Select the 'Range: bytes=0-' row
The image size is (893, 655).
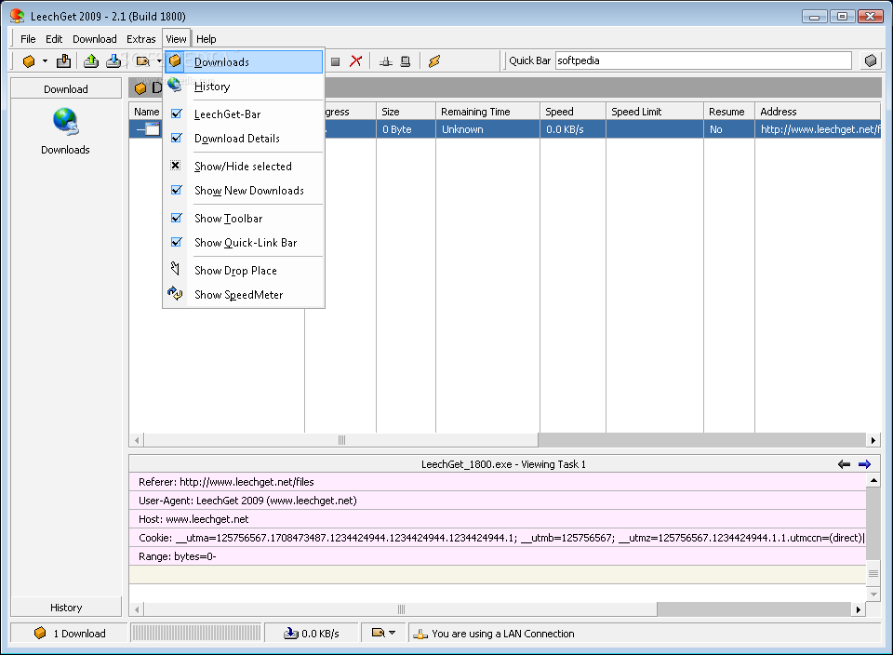497,555
